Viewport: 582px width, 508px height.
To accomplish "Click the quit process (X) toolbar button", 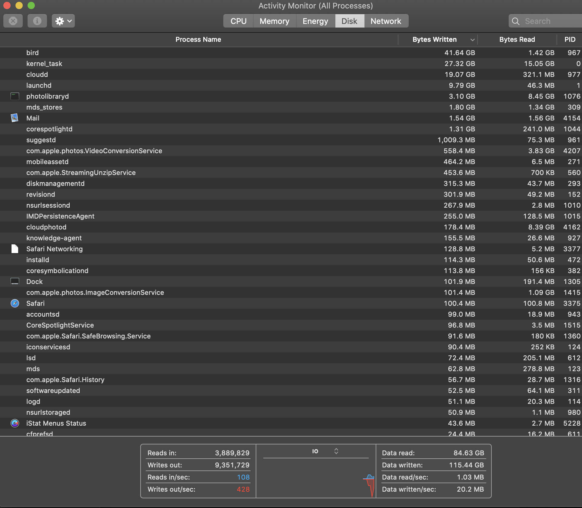I will (x=13, y=21).
